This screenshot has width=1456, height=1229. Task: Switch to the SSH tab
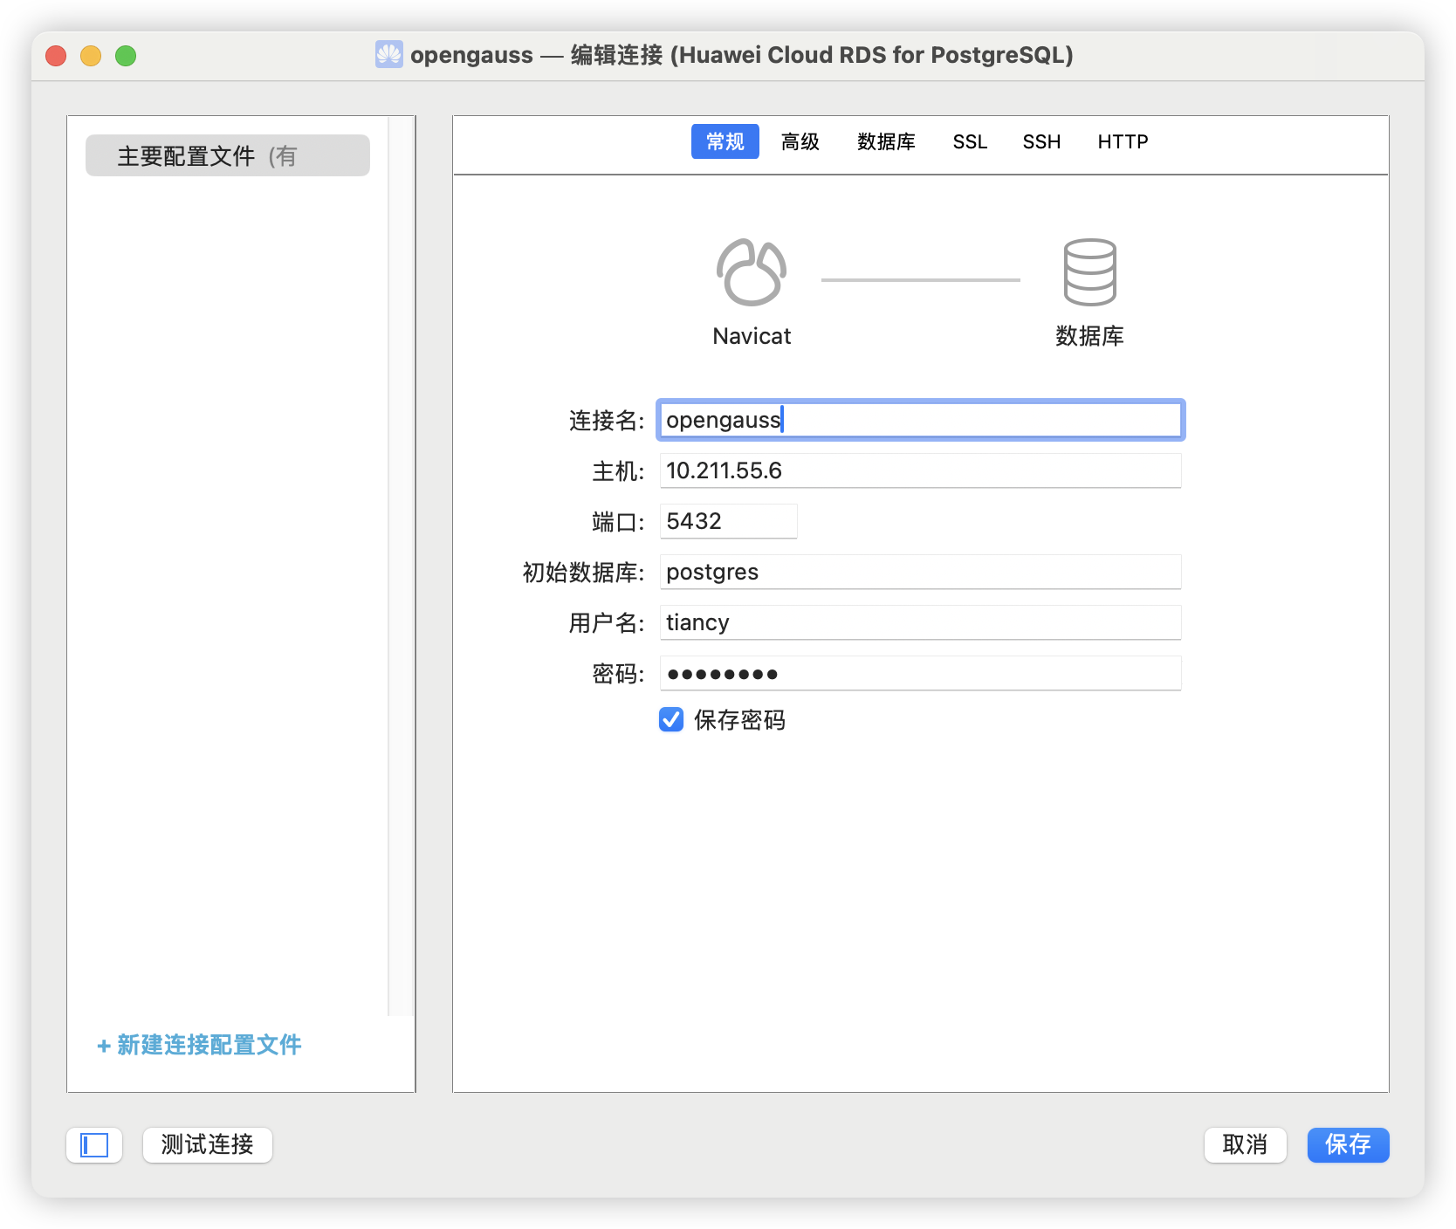1041,141
